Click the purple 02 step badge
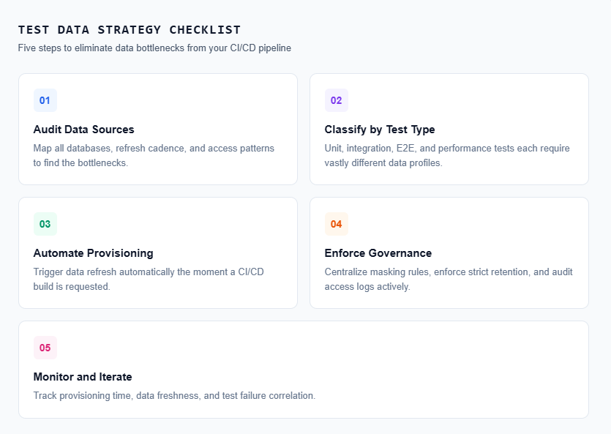Image resolution: width=611 pixels, height=434 pixels. pyautogui.click(x=336, y=100)
